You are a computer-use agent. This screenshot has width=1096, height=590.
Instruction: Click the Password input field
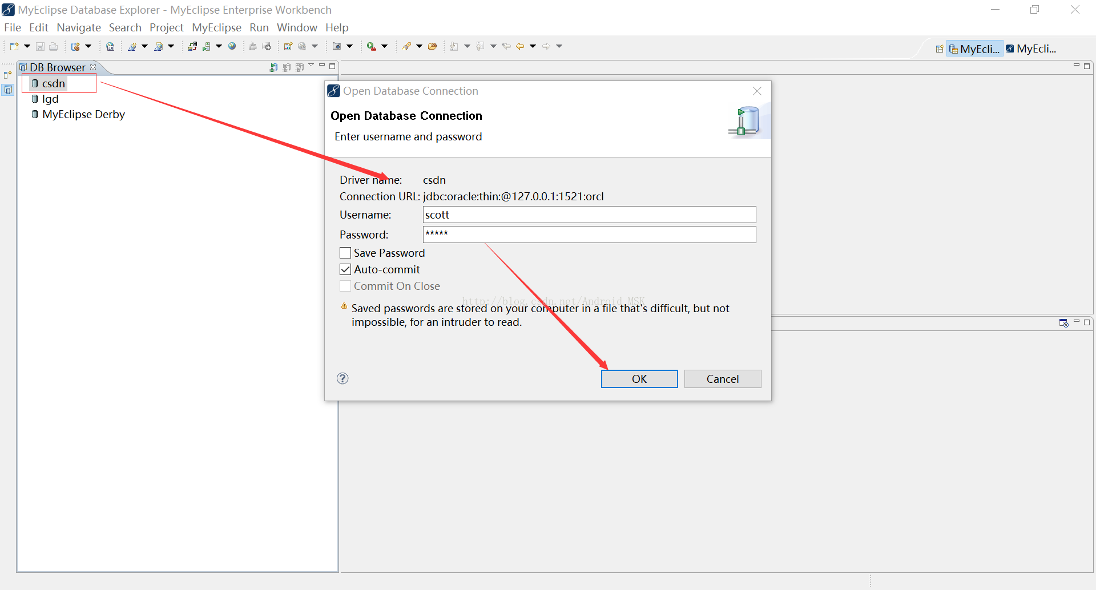(x=590, y=235)
